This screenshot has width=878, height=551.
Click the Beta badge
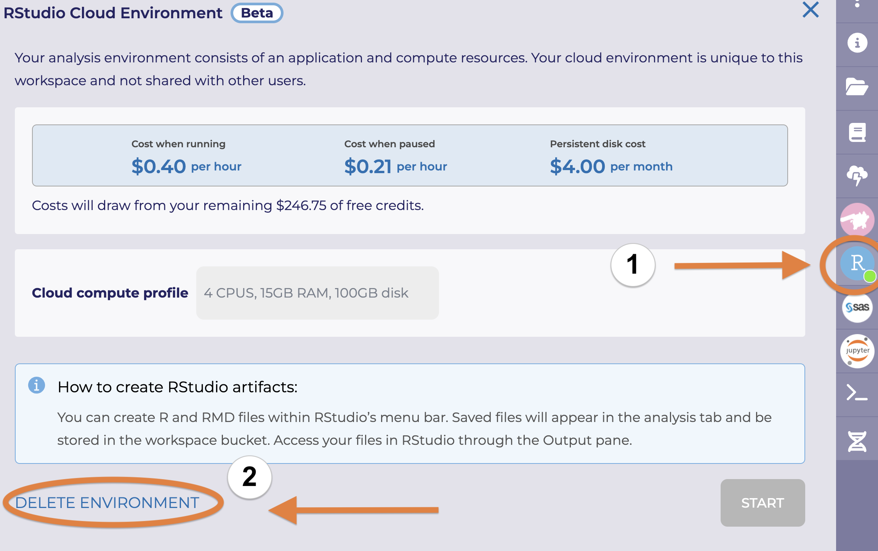[x=257, y=13]
